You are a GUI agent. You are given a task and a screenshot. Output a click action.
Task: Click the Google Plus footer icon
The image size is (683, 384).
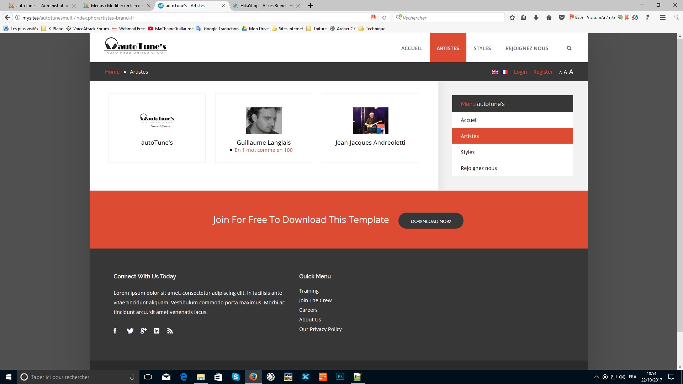pyautogui.click(x=143, y=331)
